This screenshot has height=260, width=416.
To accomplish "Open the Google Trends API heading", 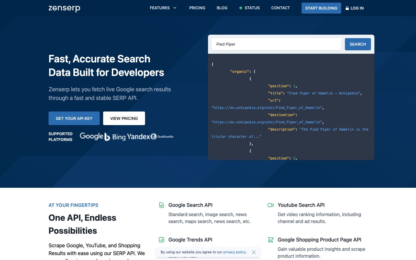I will coord(190,240).
